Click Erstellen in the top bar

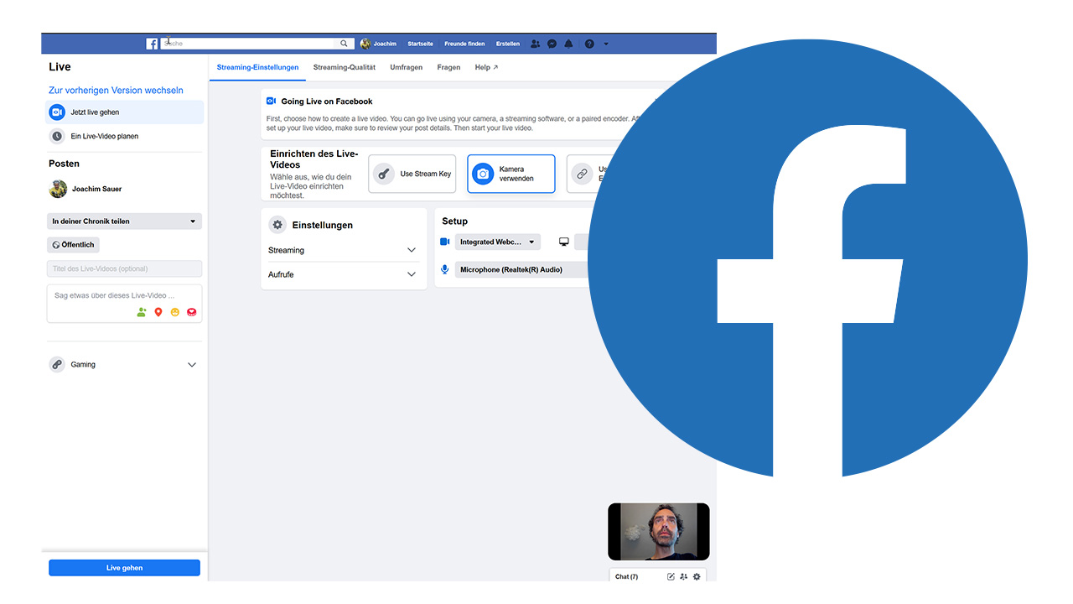[508, 44]
